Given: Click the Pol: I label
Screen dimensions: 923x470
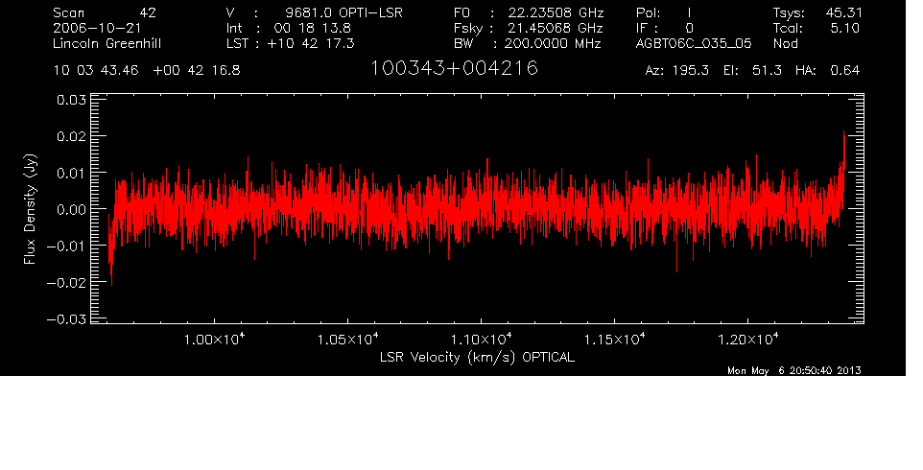Looking at the screenshot, I should click(663, 12).
